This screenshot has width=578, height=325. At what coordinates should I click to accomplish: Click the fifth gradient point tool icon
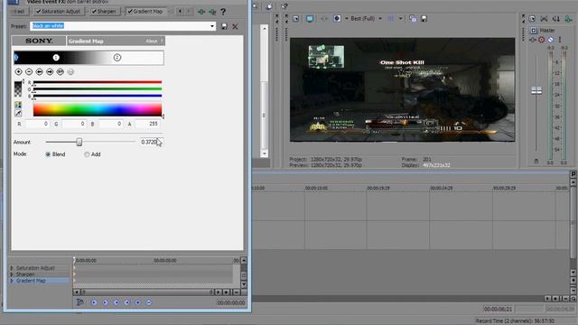(x=60, y=71)
